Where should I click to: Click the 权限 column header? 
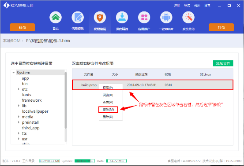(168, 74)
